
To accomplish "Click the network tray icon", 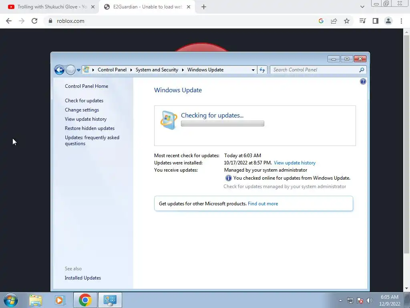I will point(350,300).
